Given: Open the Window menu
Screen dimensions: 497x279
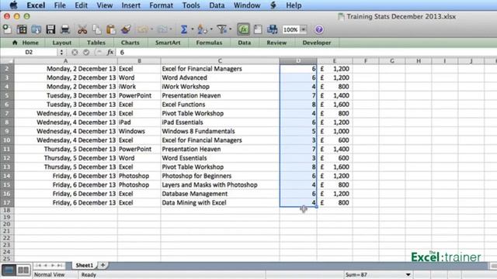Looking at the screenshot, I should click(x=247, y=5).
